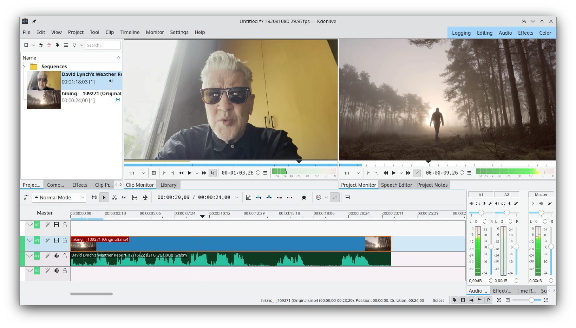Image resolution: width=576 pixels, height=328 pixels.
Task: Expand the Sequences folder in project bin
Action: (x=24, y=67)
